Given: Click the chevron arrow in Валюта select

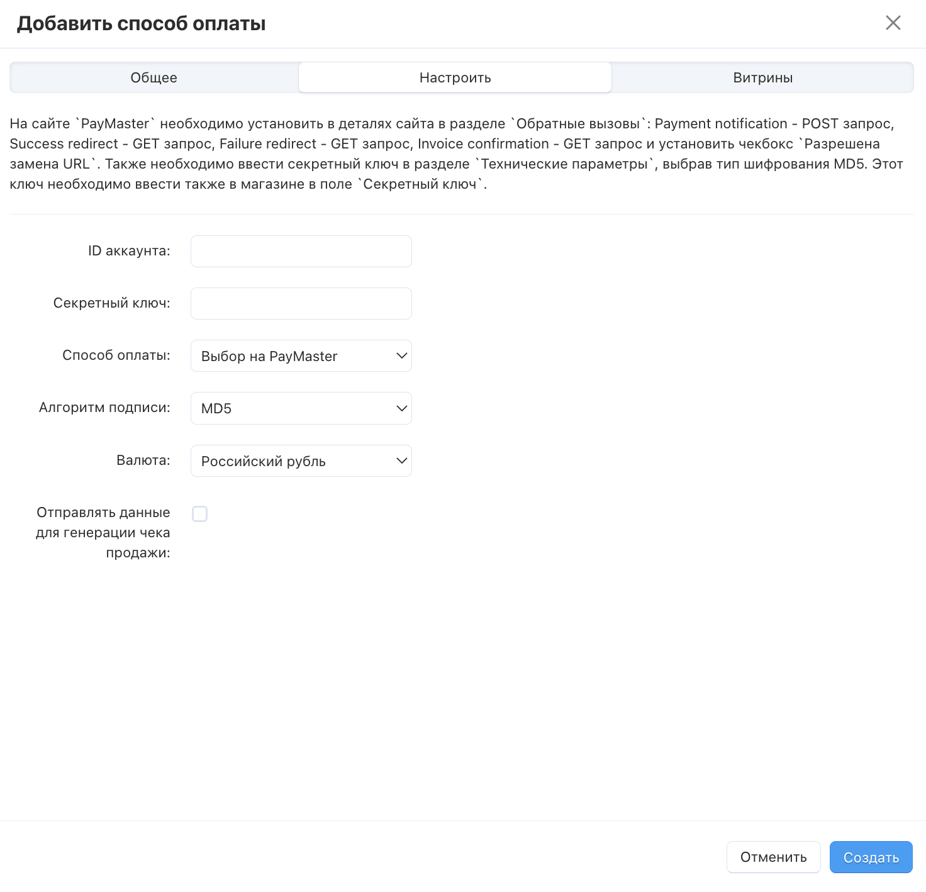Looking at the screenshot, I should click(402, 461).
